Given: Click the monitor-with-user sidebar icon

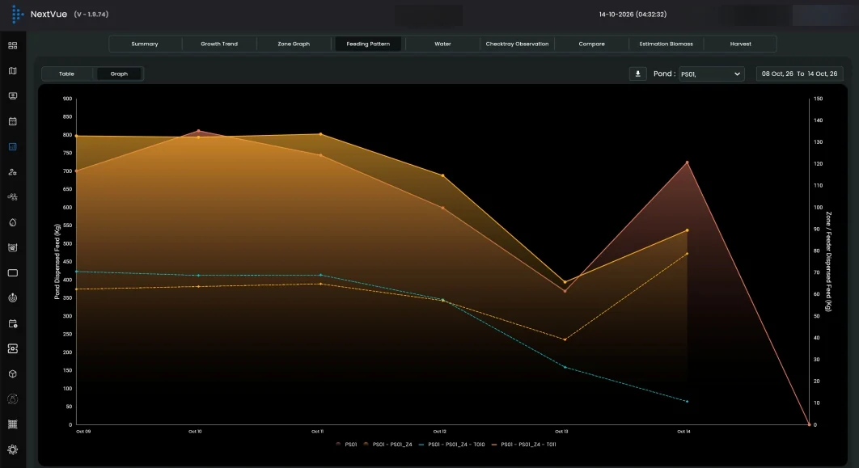Looking at the screenshot, I should click(13, 96).
